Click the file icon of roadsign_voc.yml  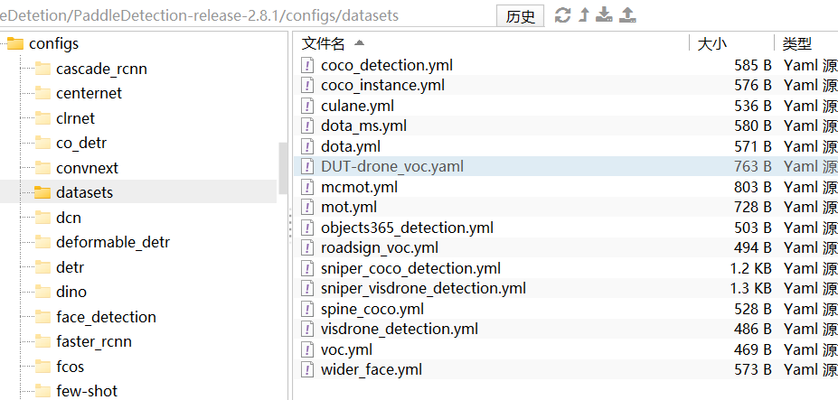click(307, 247)
